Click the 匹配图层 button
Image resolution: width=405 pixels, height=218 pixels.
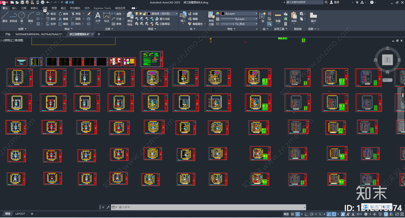click(163, 24)
